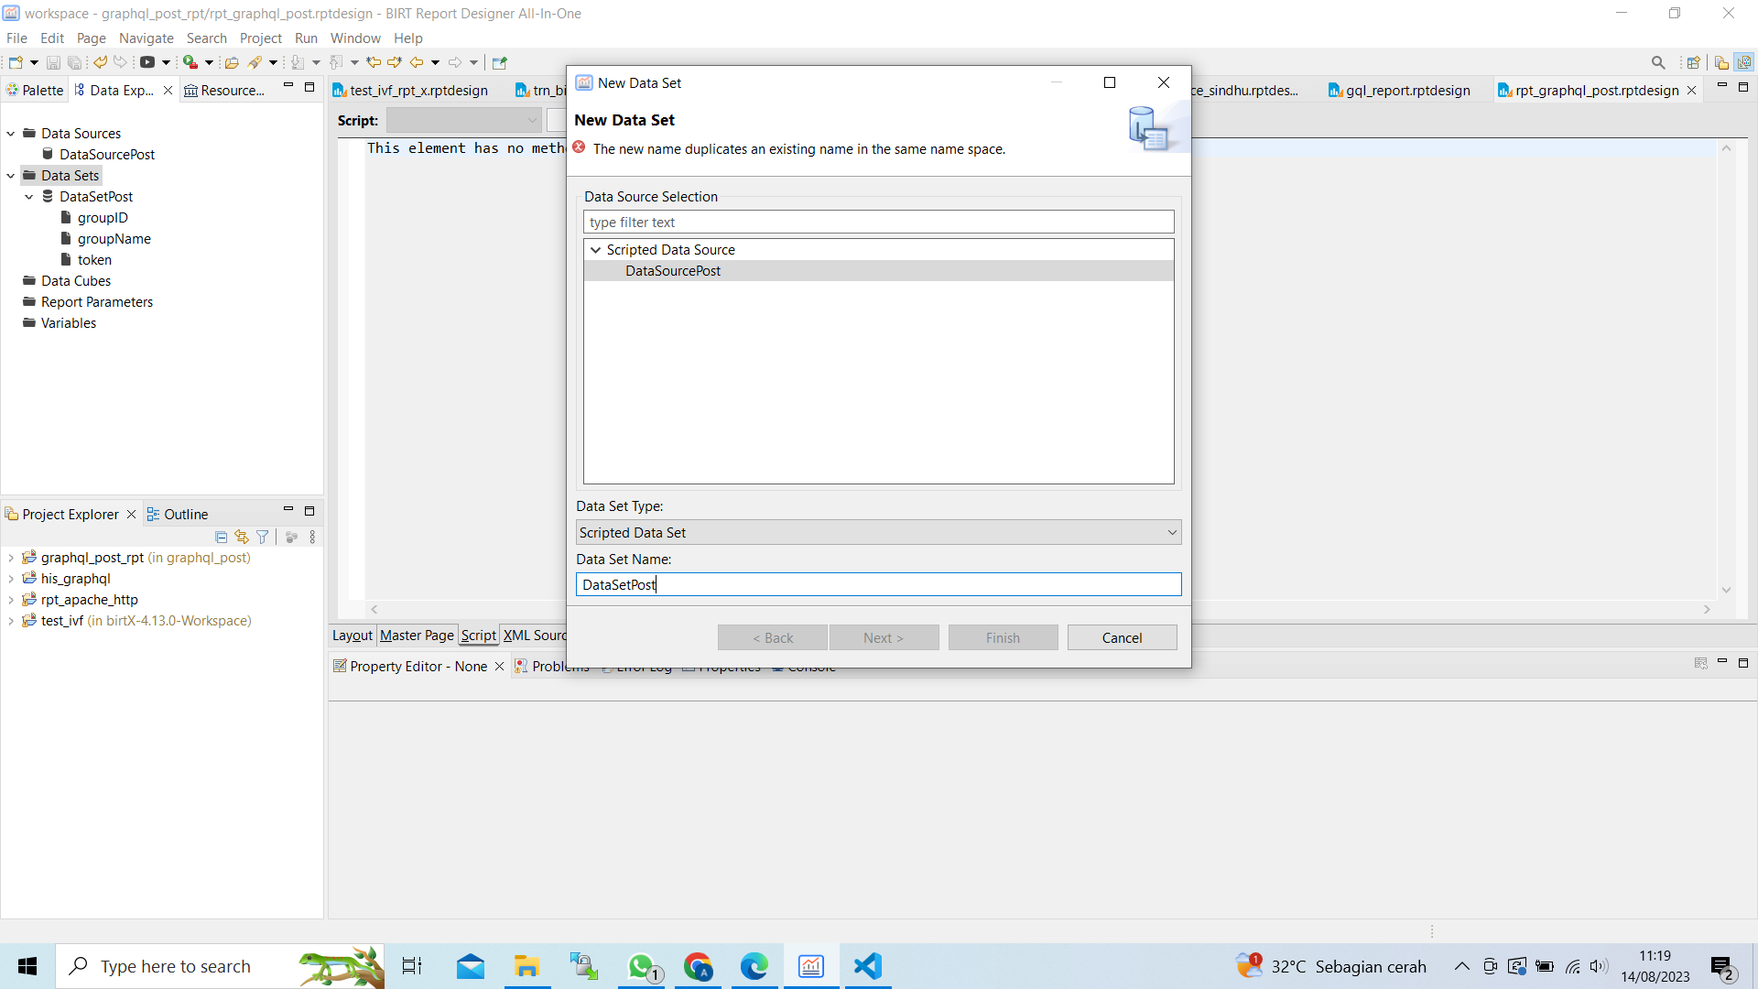Screen dimensions: 1758x989
Task: Click the Collapse All icon in Project Explorer
Action: 221,538
